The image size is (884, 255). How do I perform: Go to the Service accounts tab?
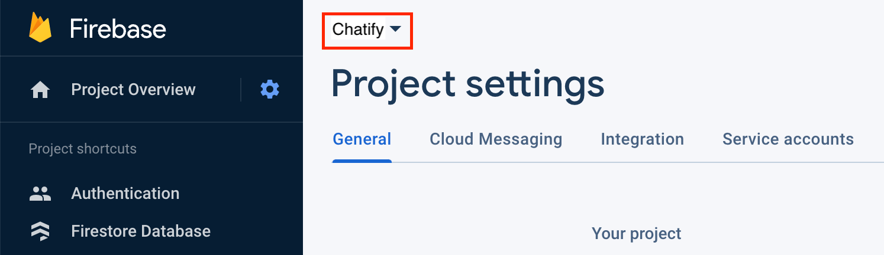(x=788, y=139)
